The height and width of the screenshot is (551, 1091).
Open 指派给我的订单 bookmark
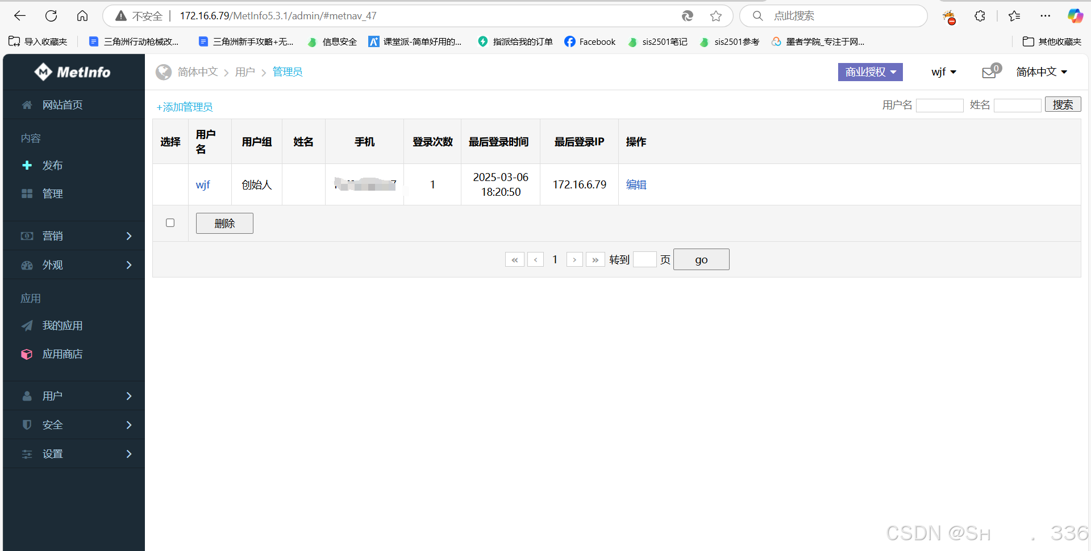515,41
